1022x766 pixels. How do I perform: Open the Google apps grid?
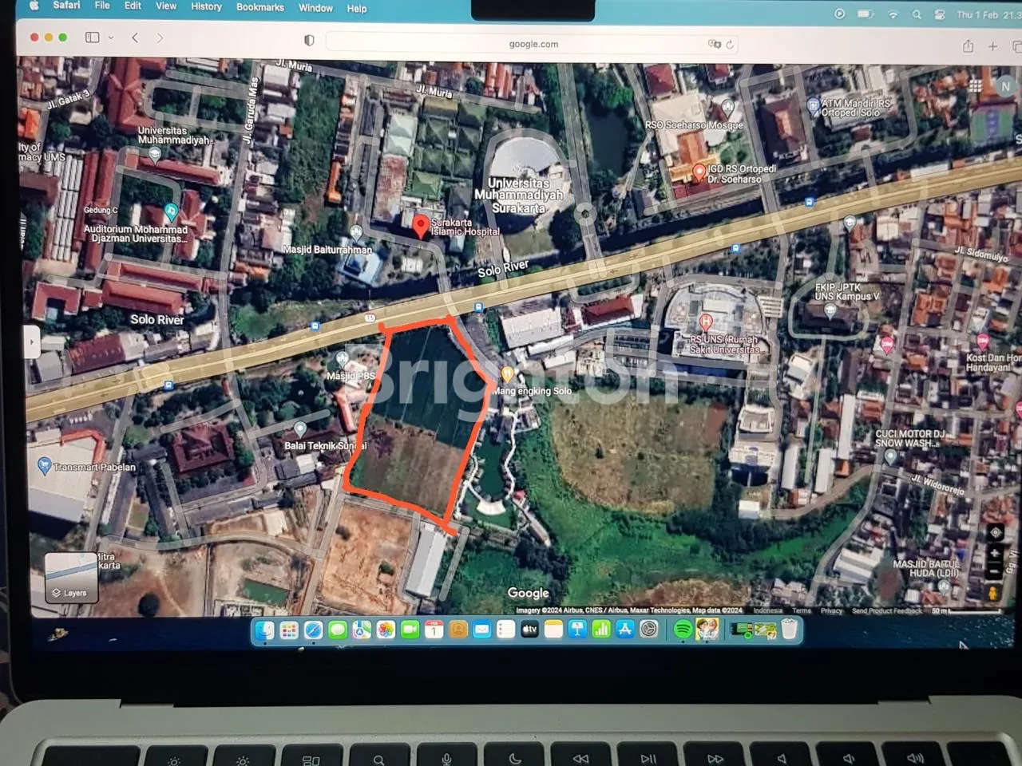[x=975, y=86]
